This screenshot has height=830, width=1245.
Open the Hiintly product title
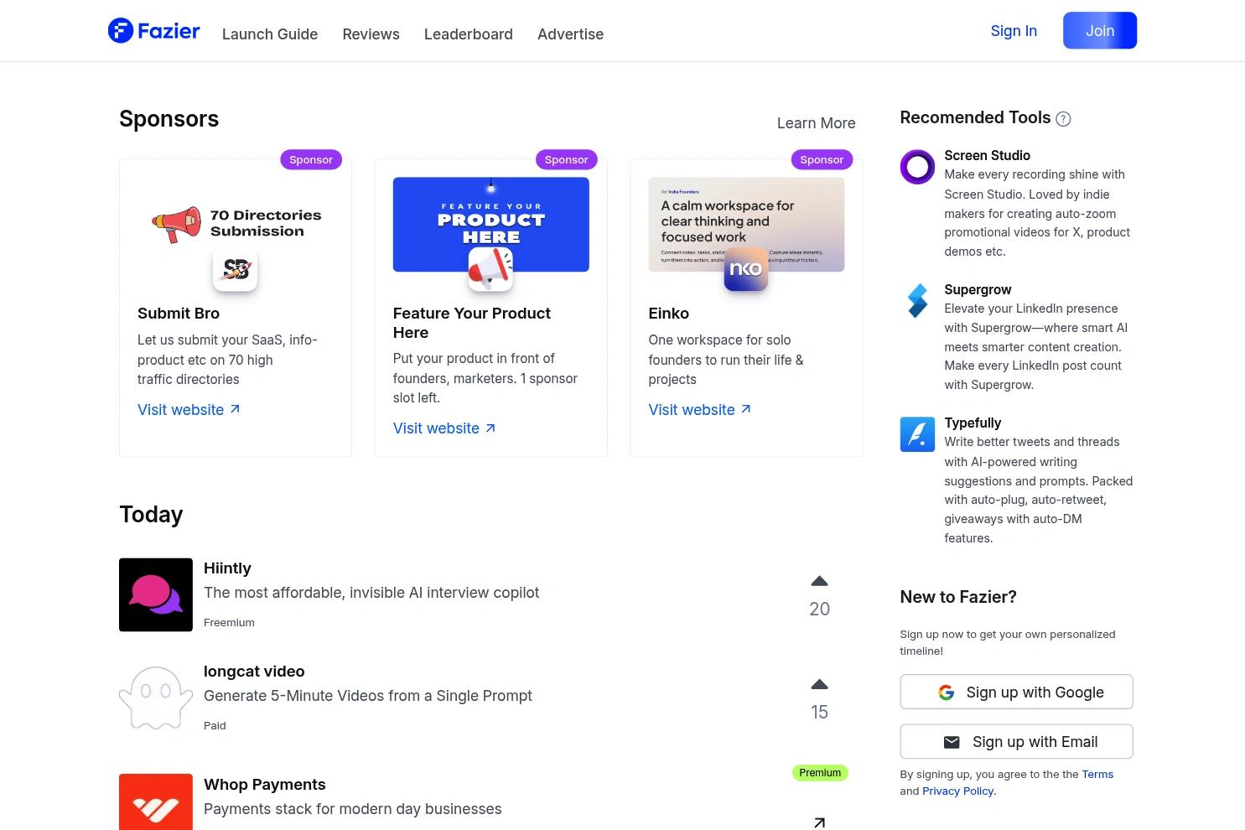(227, 568)
